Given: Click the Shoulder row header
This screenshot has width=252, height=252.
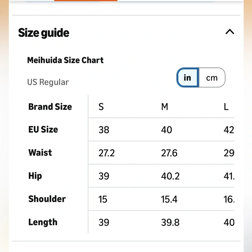Looking at the screenshot, I should click(x=47, y=199).
